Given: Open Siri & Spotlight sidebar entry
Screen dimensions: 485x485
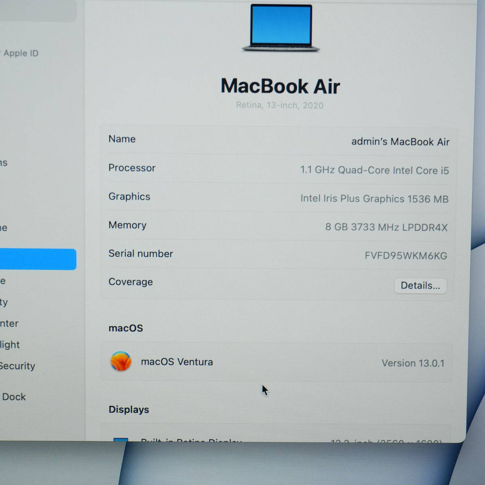Looking at the screenshot, I should tap(10, 345).
